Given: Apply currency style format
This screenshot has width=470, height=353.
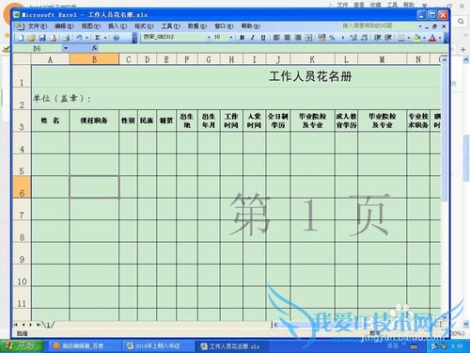Looking at the screenshot, I should pyautogui.click(x=321, y=38).
